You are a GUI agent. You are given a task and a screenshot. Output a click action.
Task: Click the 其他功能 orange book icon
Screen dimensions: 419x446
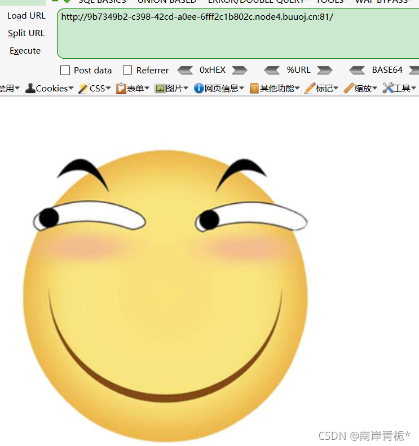tap(254, 89)
